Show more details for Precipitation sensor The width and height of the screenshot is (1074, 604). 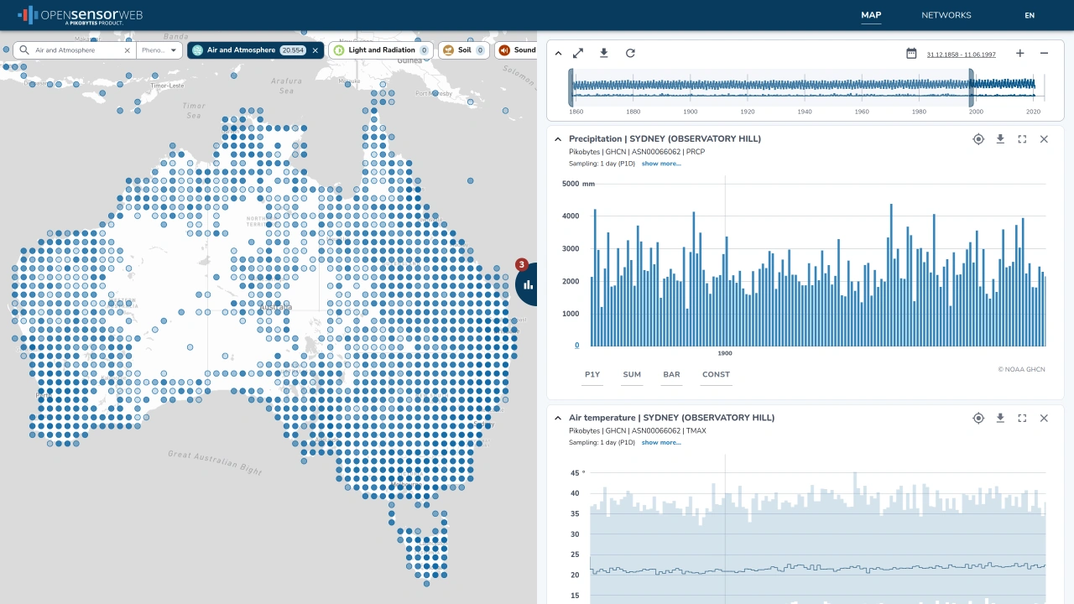[661, 164]
